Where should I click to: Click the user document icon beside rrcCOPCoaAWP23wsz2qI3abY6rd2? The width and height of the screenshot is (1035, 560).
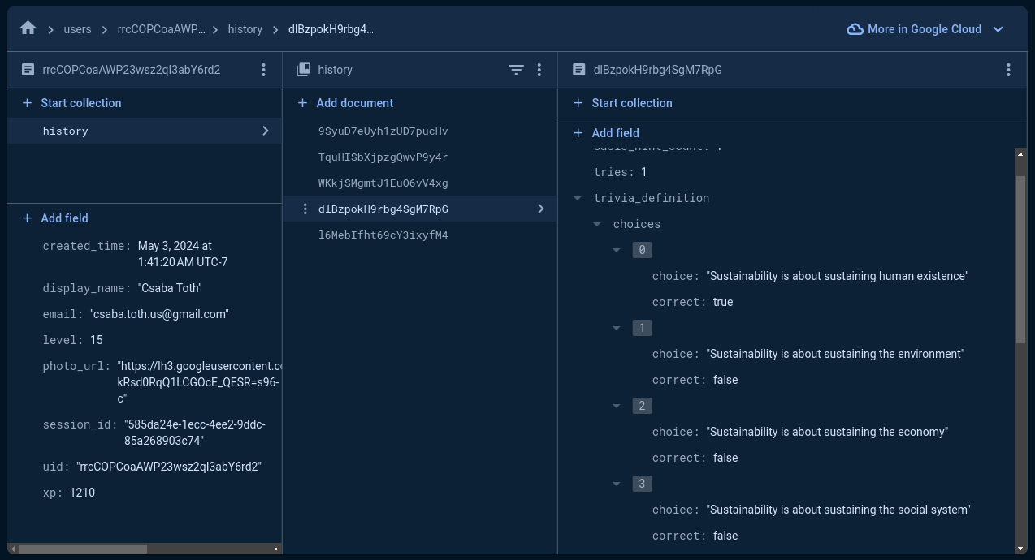coord(28,70)
